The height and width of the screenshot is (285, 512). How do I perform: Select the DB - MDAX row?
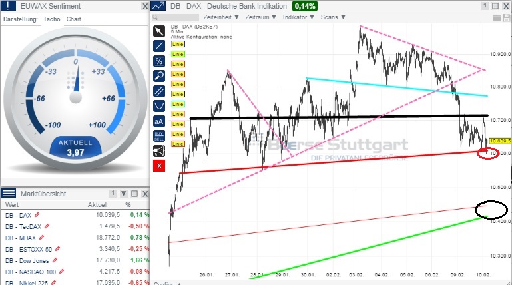[75, 238]
